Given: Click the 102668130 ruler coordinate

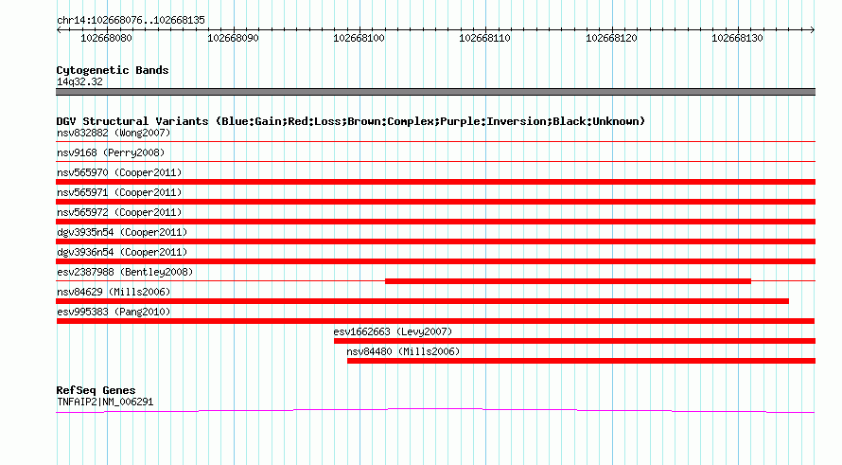Looking at the screenshot, I should pyautogui.click(x=737, y=38).
